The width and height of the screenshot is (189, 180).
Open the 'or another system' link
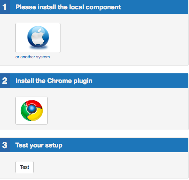tap(33, 57)
